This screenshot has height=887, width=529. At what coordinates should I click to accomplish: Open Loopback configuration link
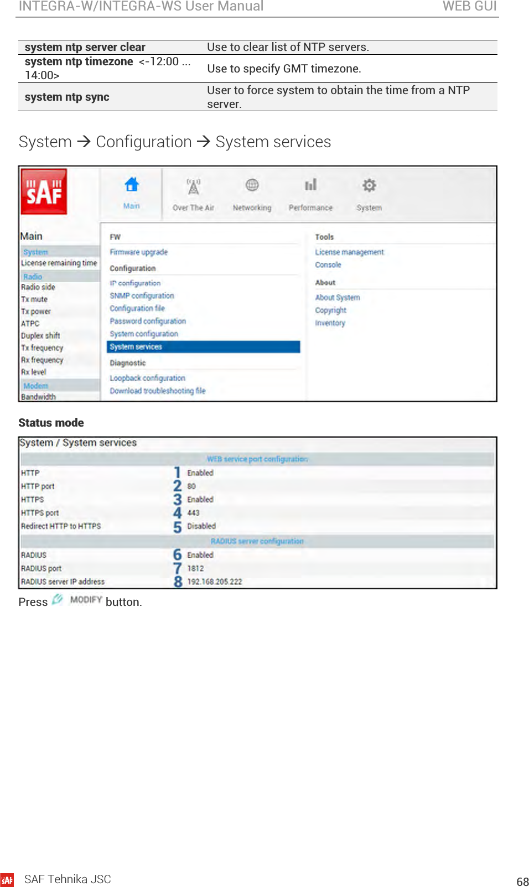147,378
